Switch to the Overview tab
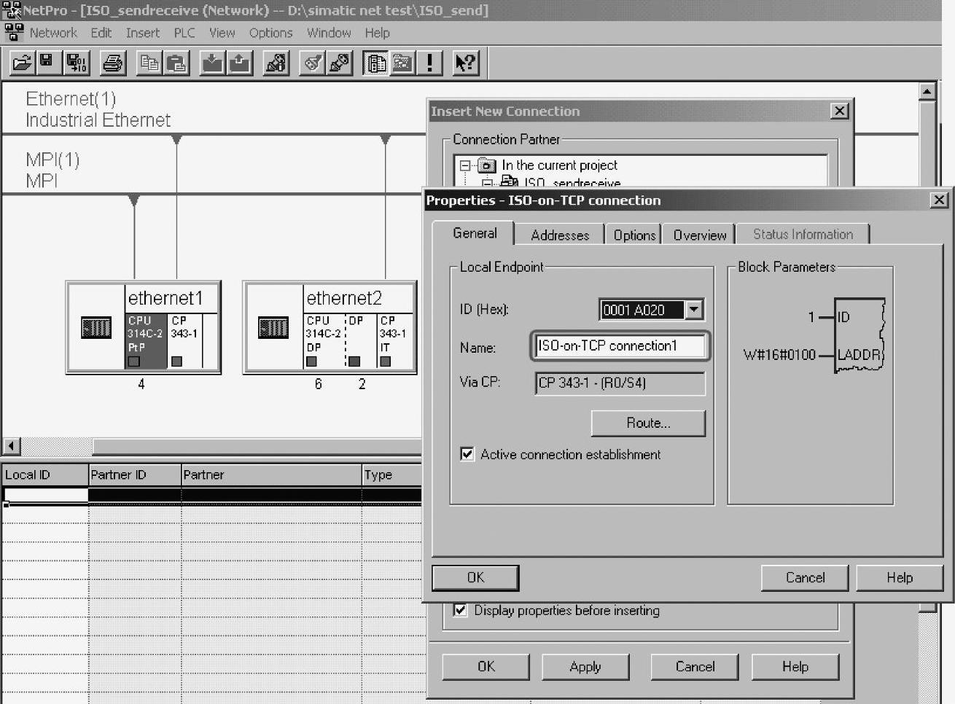955x704 pixels. [x=700, y=235]
